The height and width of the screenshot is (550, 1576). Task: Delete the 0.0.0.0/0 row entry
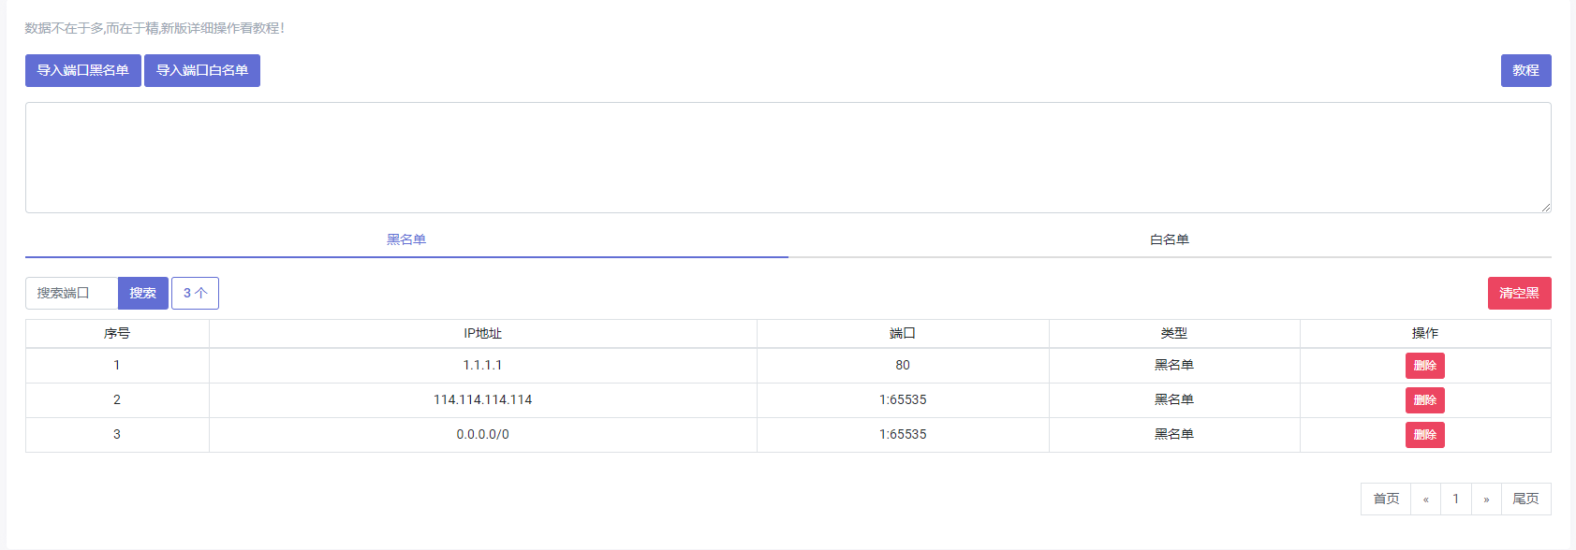(x=1424, y=435)
